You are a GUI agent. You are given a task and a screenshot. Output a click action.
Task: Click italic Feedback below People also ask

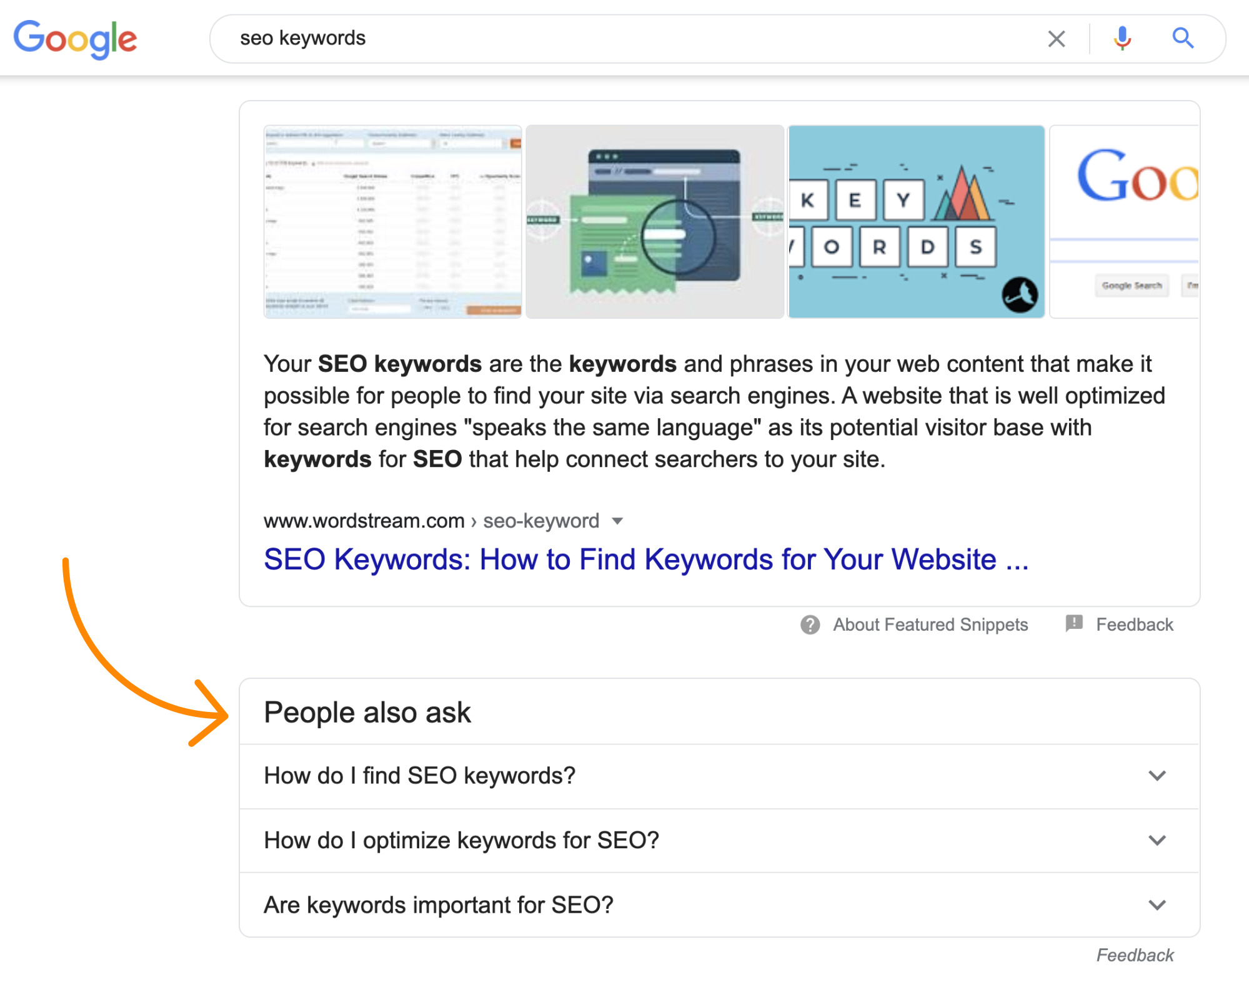click(x=1135, y=955)
